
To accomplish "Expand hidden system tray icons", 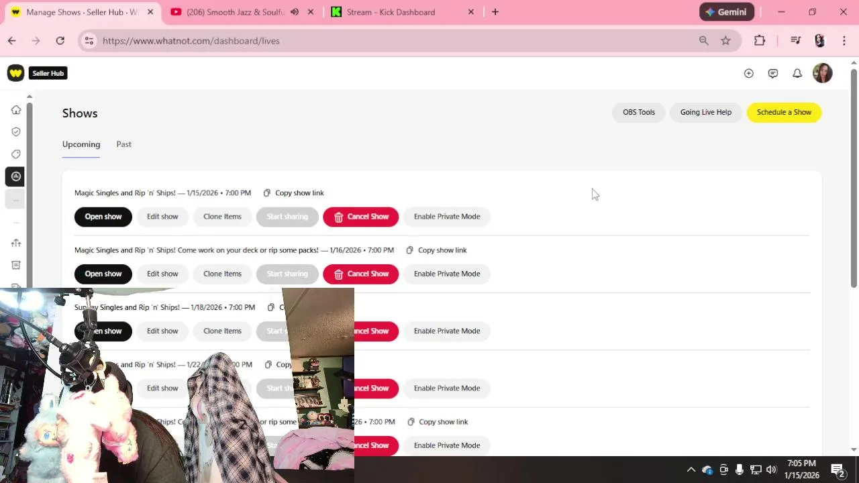I will pyautogui.click(x=691, y=470).
